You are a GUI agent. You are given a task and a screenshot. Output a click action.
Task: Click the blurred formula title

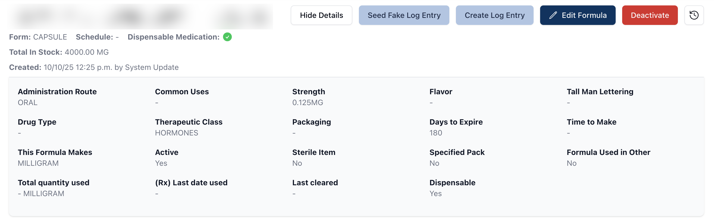click(141, 16)
